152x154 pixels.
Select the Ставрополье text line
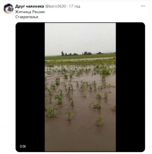coord(27,17)
